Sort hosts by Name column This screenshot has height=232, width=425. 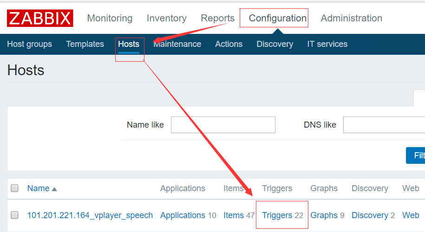pyautogui.click(x=38, y=188)
